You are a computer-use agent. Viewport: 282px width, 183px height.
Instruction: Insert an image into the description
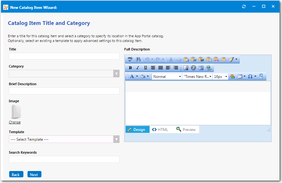186,68
